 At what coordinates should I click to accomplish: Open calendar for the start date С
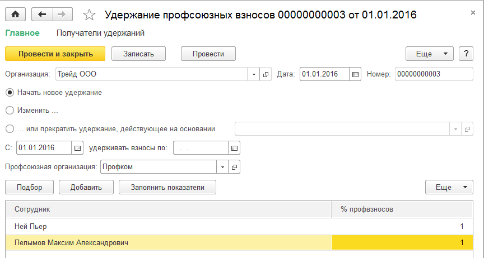(78, 148)
